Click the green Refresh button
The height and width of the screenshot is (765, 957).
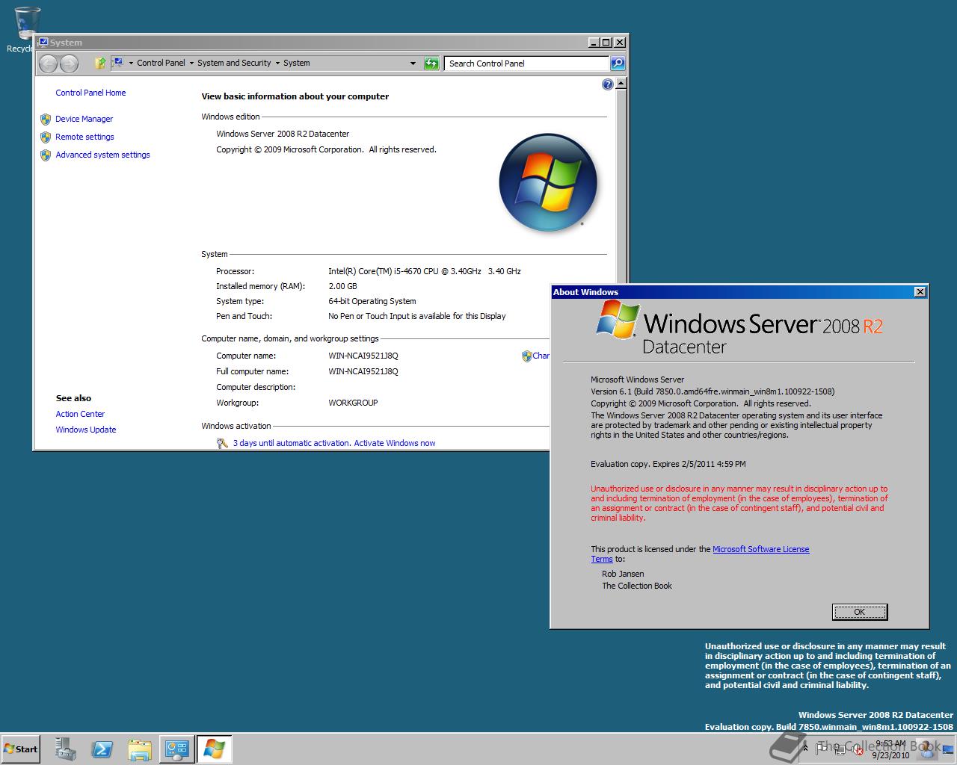[x=431, y=64]
